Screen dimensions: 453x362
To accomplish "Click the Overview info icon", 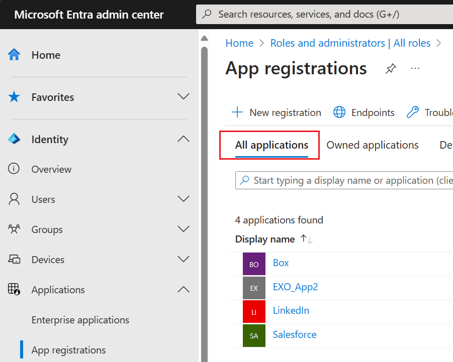I will pyautogui.click(x=14, y=169).
